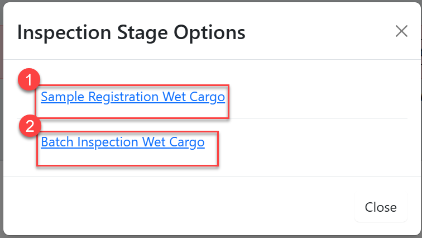
Task: Click the header X to exit the dialog
Action: [x=401, y=31]
